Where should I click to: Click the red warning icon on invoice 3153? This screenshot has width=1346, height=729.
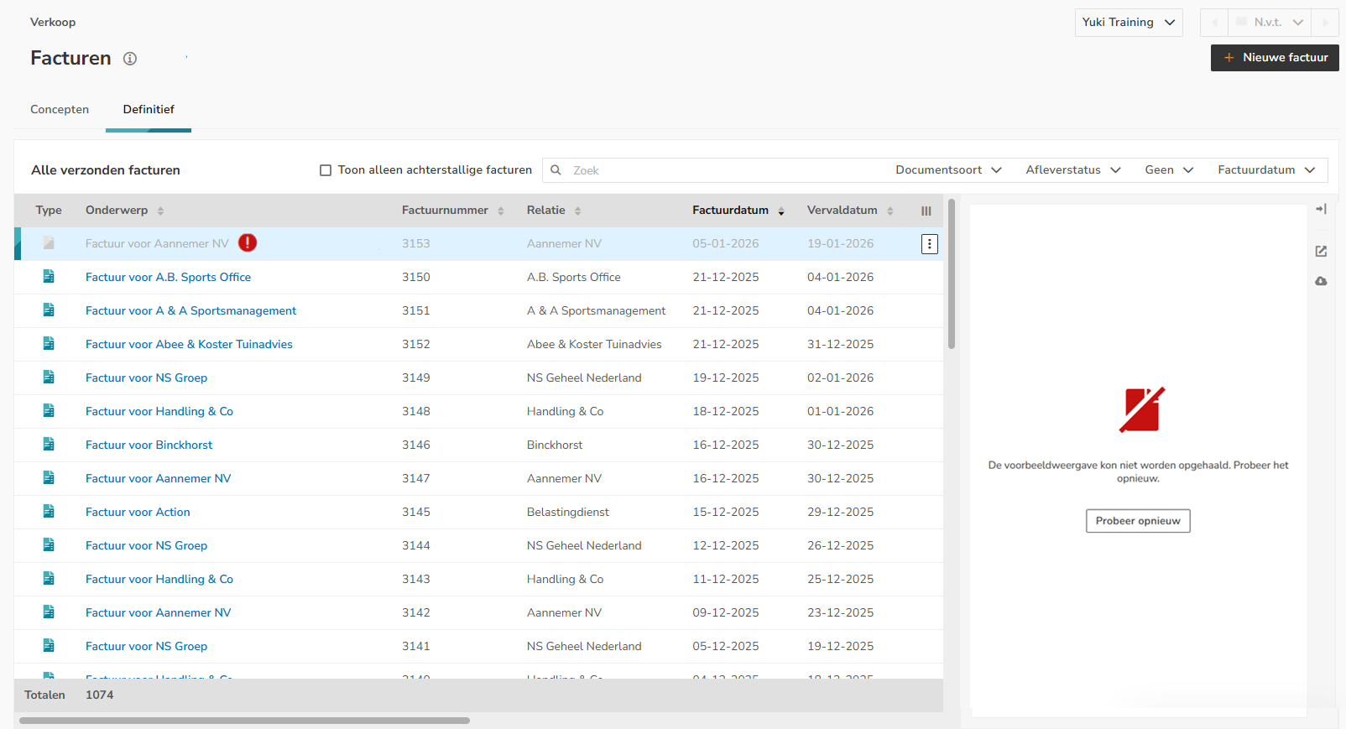tap(248, 243)
